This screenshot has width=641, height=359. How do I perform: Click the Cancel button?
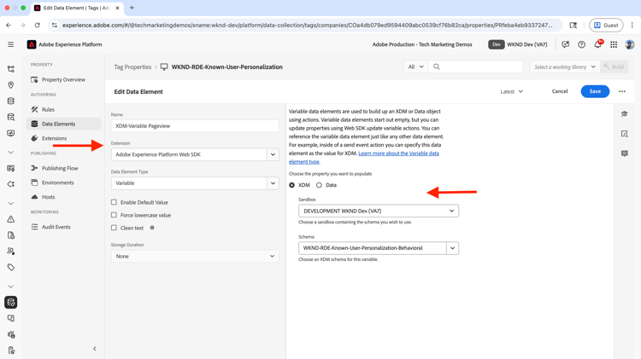pyautogui.click(x=560, y=91)
